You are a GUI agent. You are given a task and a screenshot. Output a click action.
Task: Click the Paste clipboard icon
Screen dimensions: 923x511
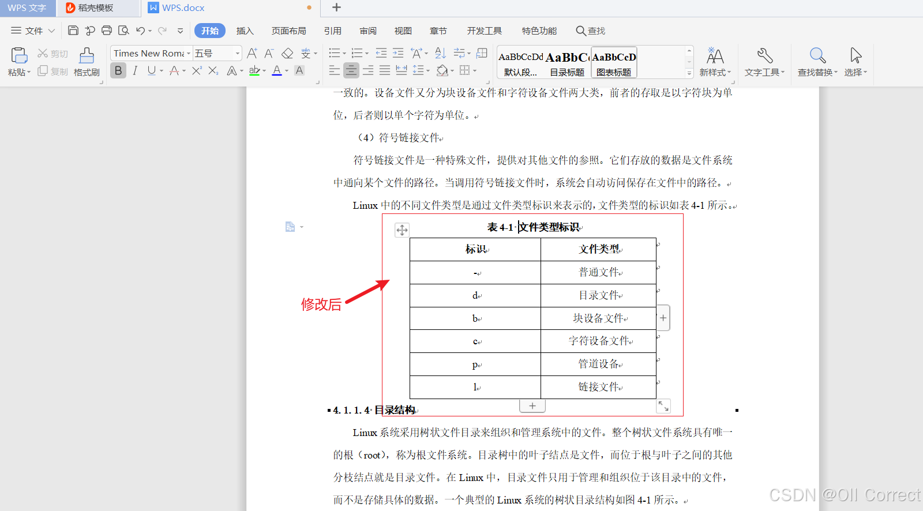pyautogui.click(x=19, y=55)
